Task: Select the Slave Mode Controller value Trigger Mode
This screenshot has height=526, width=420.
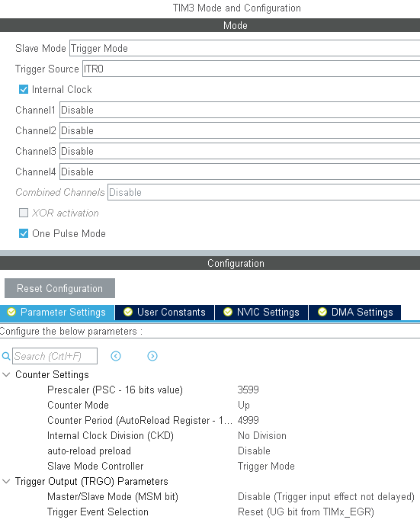Action: click(x=266, y=467)
